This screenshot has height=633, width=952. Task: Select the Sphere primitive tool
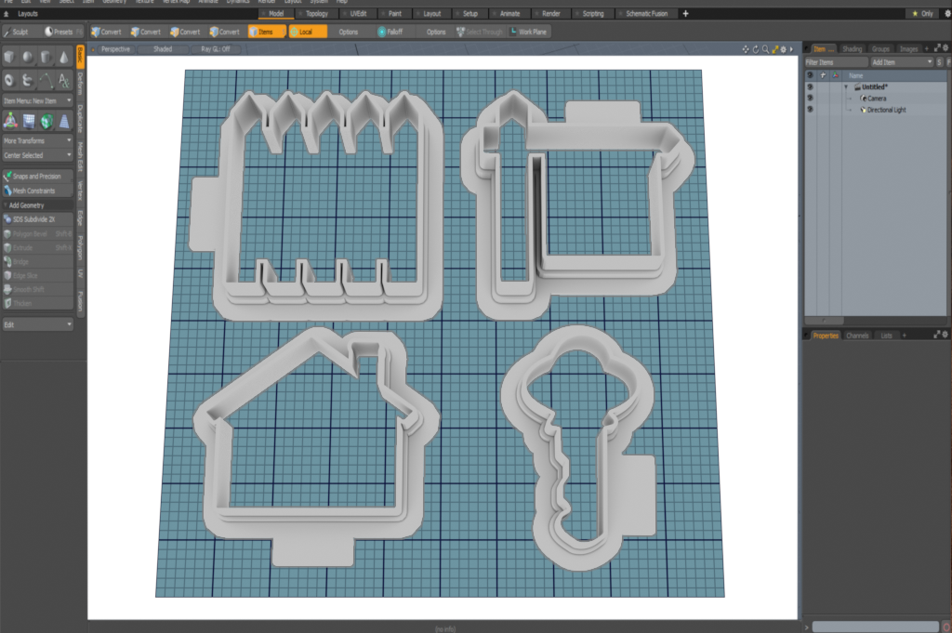[x=28, y=57]
